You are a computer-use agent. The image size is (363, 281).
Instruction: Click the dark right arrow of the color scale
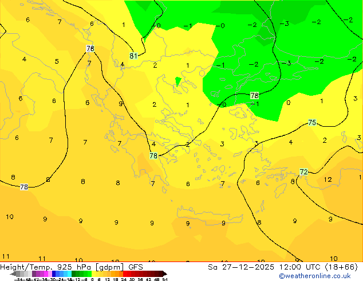[x=165, y=274]
